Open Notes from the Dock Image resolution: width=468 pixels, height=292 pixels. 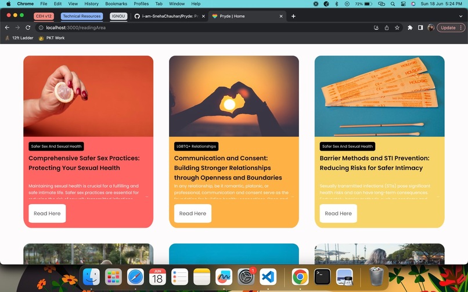tap(201, 277)
